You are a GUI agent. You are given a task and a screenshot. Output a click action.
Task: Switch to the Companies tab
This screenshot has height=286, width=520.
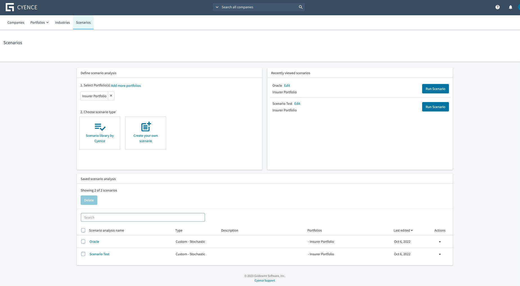pyautogui.click(x=16, y=22)
